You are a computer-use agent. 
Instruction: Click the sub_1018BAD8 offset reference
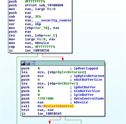[51, 5]
